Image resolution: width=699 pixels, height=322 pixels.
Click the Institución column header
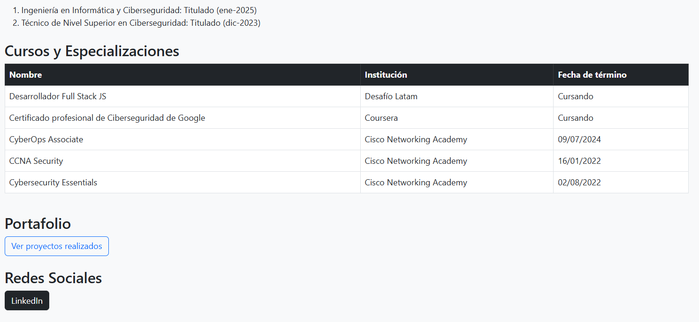(x=386, y=75)
